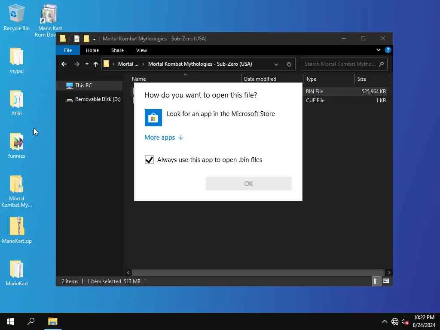440x330 pixels.
Task: Open Recent locations dropdown arrow
Action: pyautogui.click(x=87, y=64)
